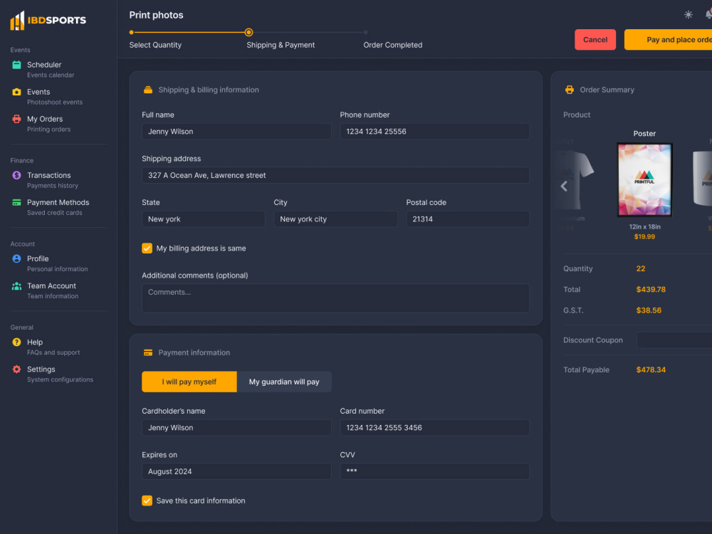Click the Events camera icon
The image size is (712, 534).
(16, 92)
